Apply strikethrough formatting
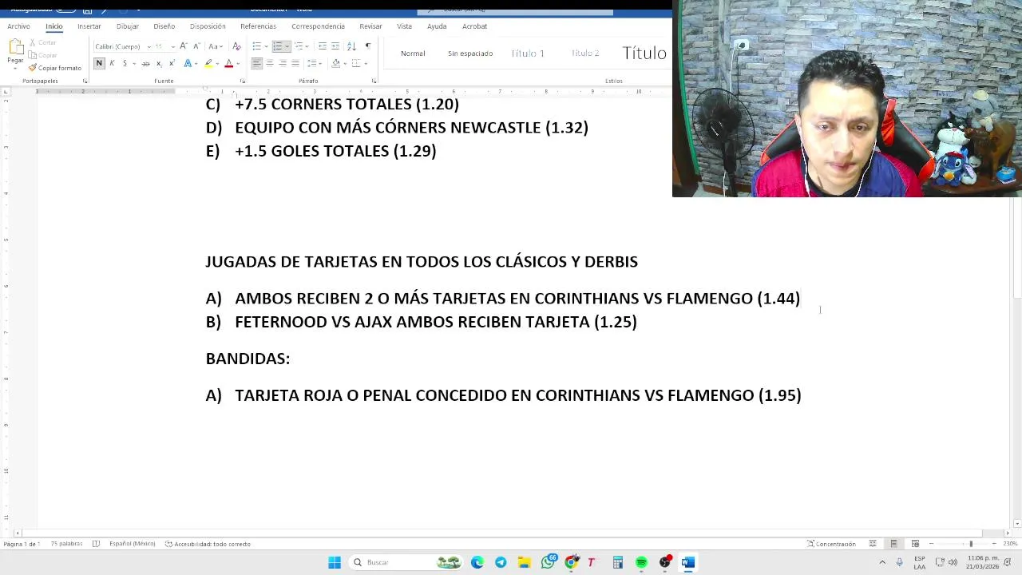The image size is (1022, 575). pos(145,63)
